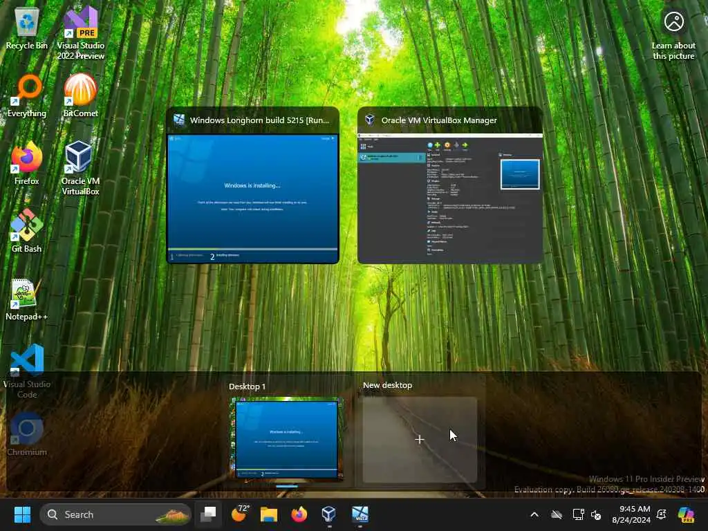Toggle the Task View taskbar button
The width and height of the screenshot is (708, 531).
pyautogui.click(x=208, y=514)
